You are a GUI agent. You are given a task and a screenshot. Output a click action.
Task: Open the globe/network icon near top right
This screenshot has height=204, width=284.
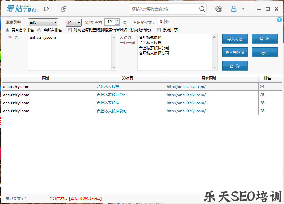218,9
